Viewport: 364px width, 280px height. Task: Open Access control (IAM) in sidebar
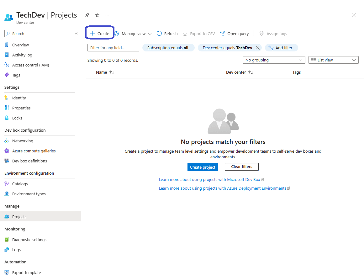tap(30, 65)
